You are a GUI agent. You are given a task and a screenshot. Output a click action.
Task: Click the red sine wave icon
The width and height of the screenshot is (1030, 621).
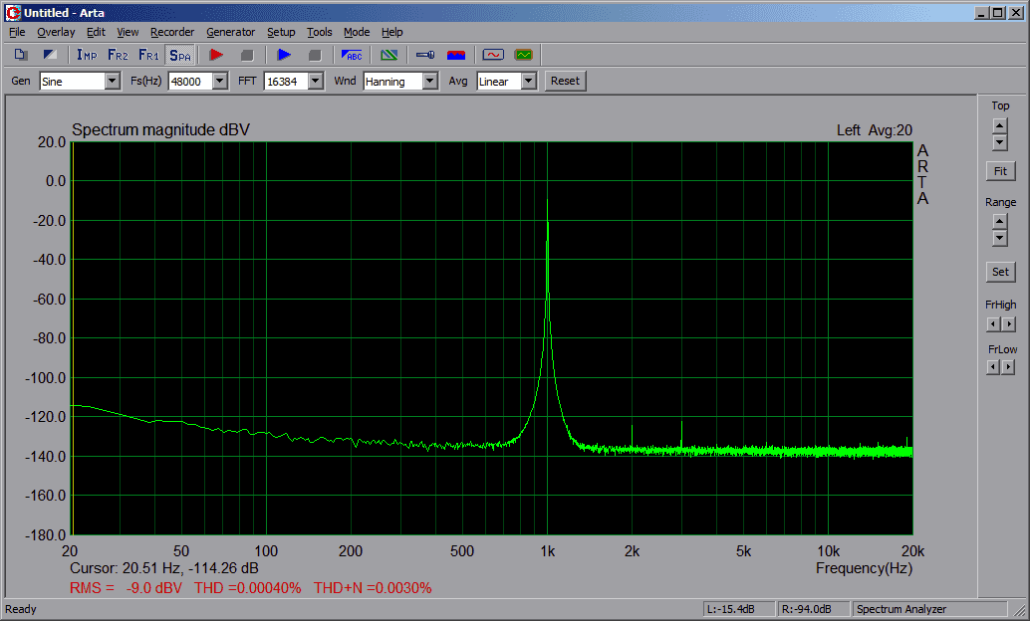[493, 55]
